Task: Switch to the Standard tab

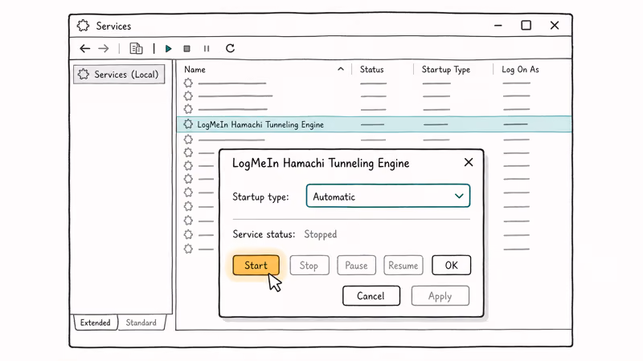Action: pos(141,322)
